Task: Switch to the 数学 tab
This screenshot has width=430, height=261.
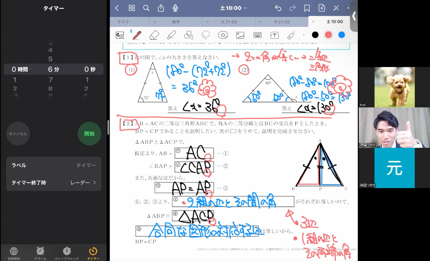Action: [176, 22]
